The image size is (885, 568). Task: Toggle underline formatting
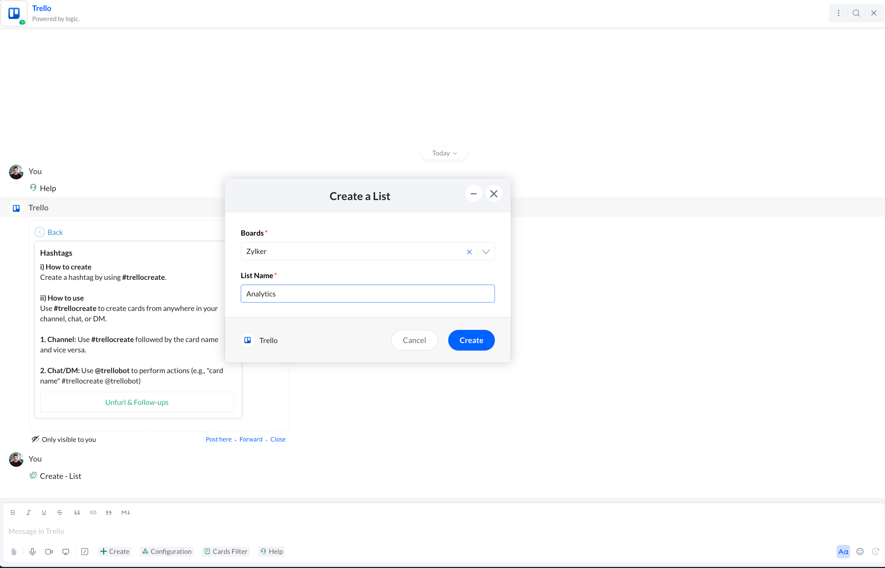pyautogui.click(x=44, y=513)
